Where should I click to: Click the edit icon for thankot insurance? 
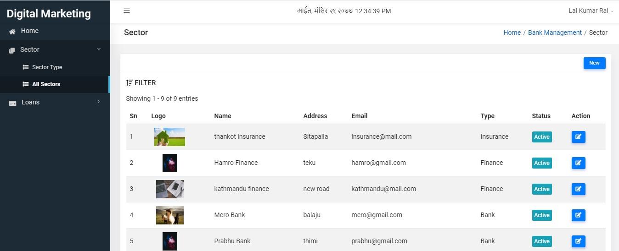coord(578,136)
